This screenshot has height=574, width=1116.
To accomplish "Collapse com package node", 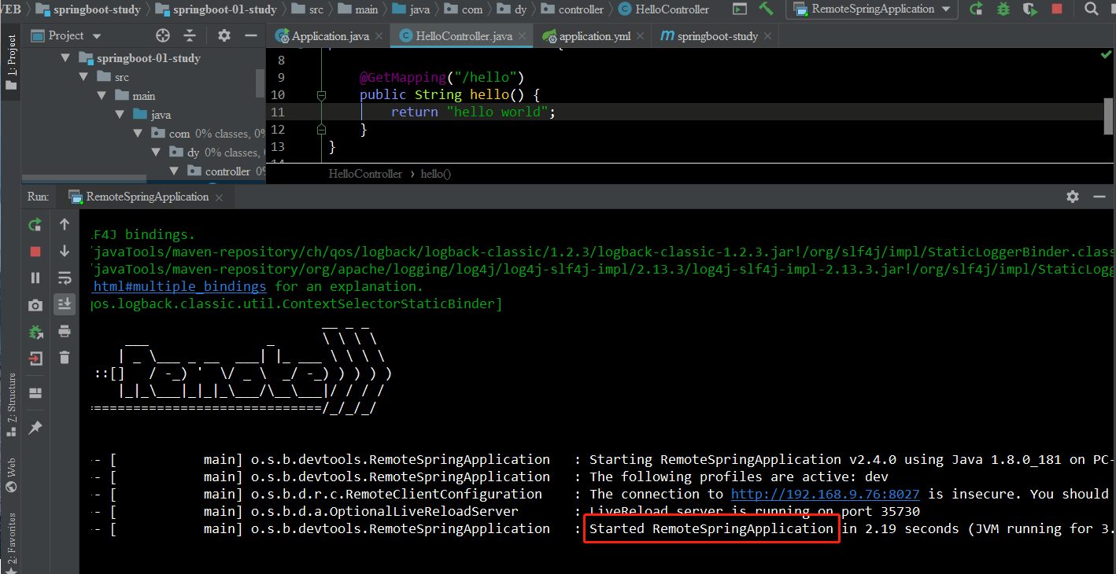I will coord(138,134).
